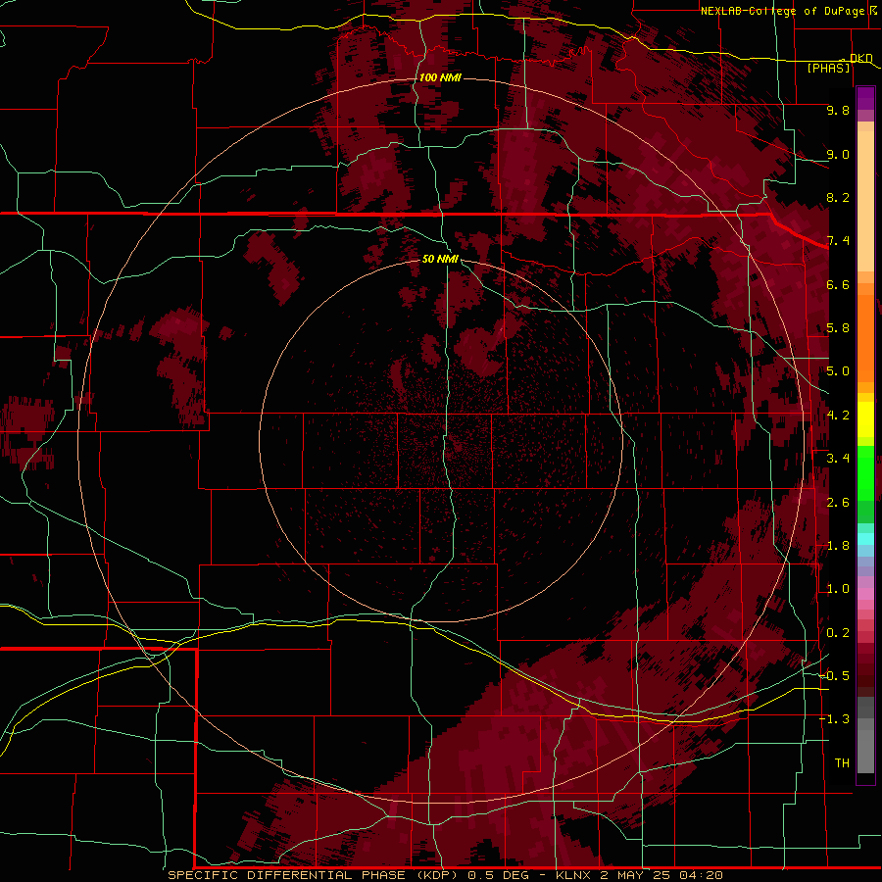Click the 4.2 scale value

(838, 416)
